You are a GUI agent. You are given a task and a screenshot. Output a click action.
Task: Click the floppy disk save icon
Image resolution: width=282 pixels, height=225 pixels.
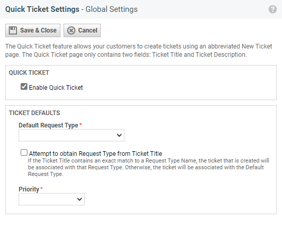pos(13,30)
